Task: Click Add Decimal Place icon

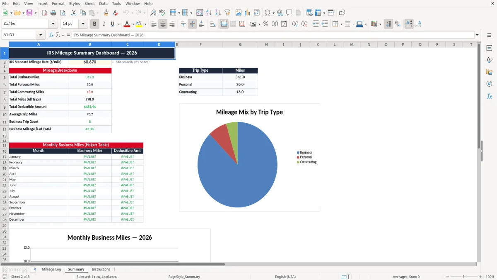Action: coord(295,24)
